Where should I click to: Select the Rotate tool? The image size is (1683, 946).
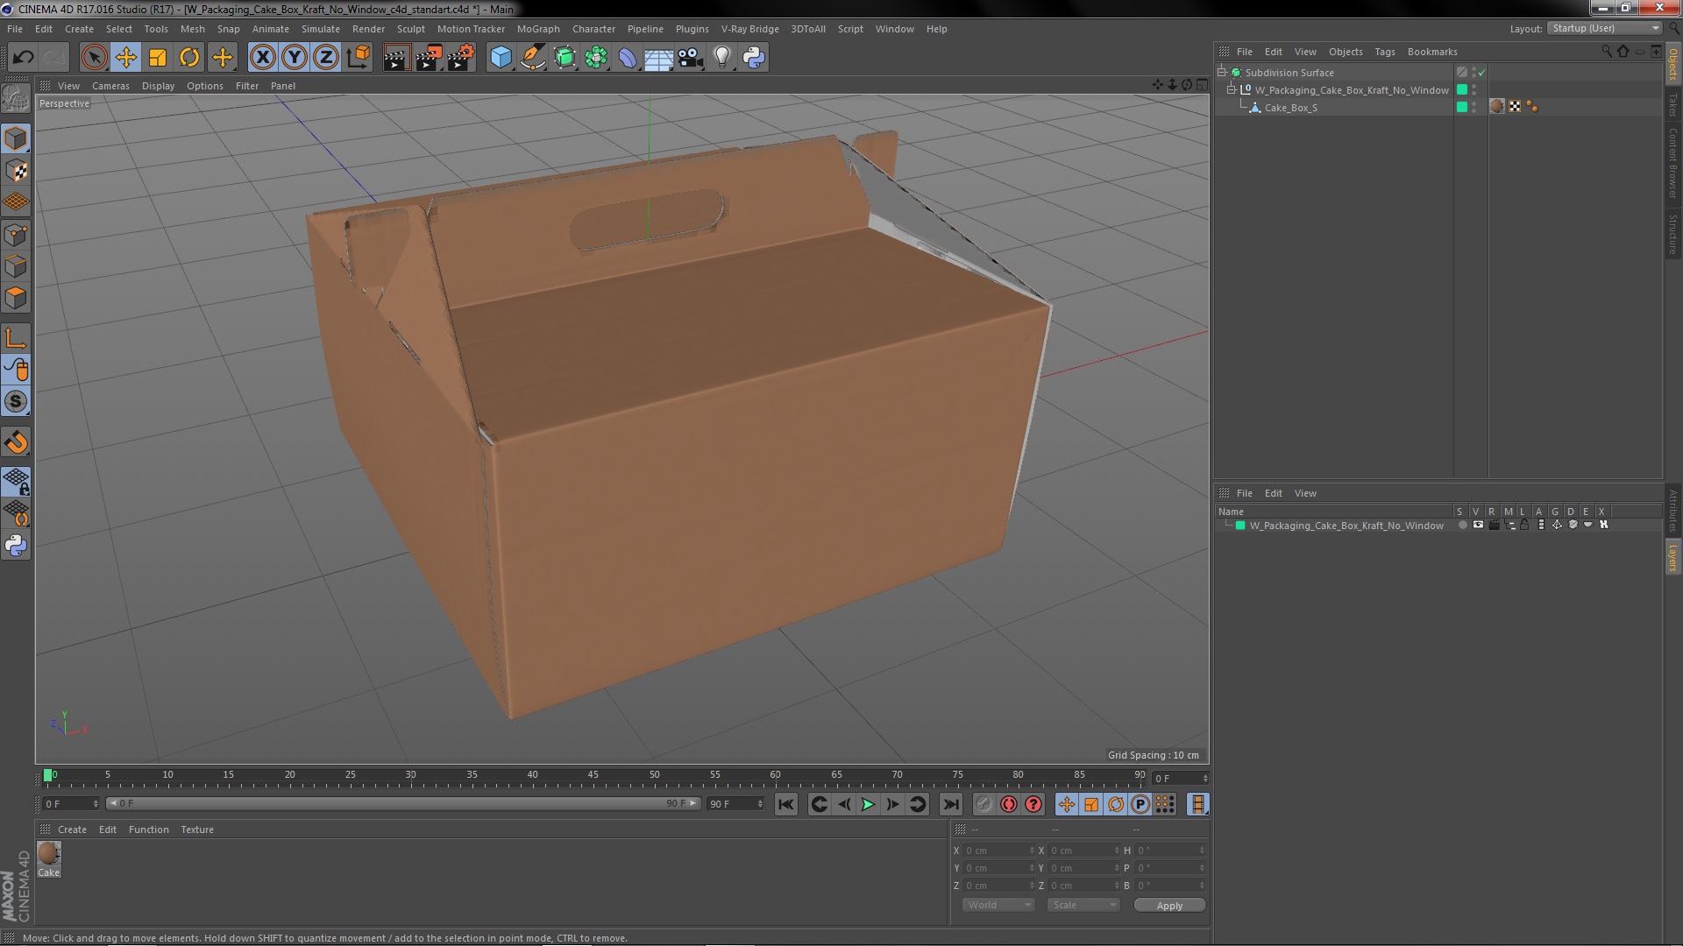pyautogui.click(x=189, y=58)
